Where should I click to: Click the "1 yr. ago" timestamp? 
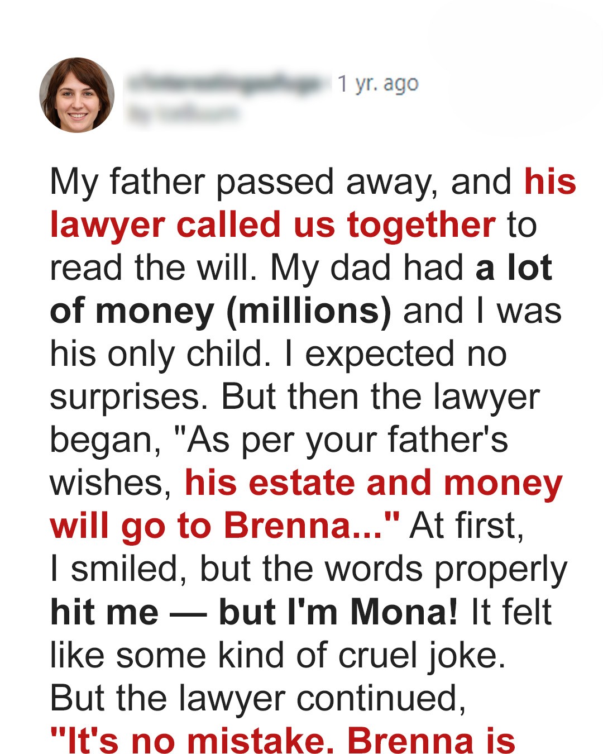[378, 84]
